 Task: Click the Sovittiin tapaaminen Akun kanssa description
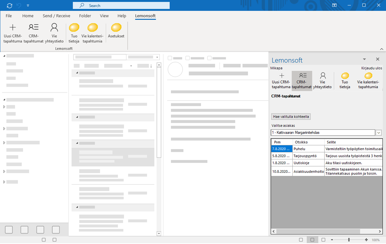pyautogui.click(x=353, y=172)
